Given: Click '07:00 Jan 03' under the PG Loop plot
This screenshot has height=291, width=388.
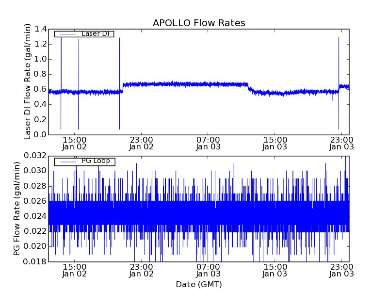Looking at the screenshot, I should pyautogui.click(x=208, y=271).
